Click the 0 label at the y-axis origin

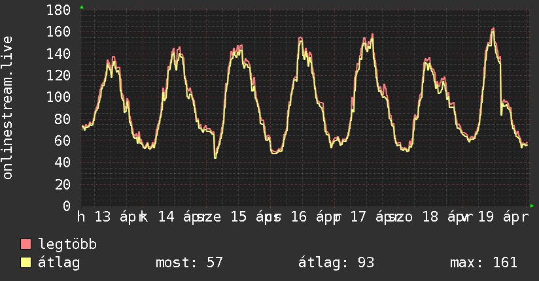pos(67,207)
